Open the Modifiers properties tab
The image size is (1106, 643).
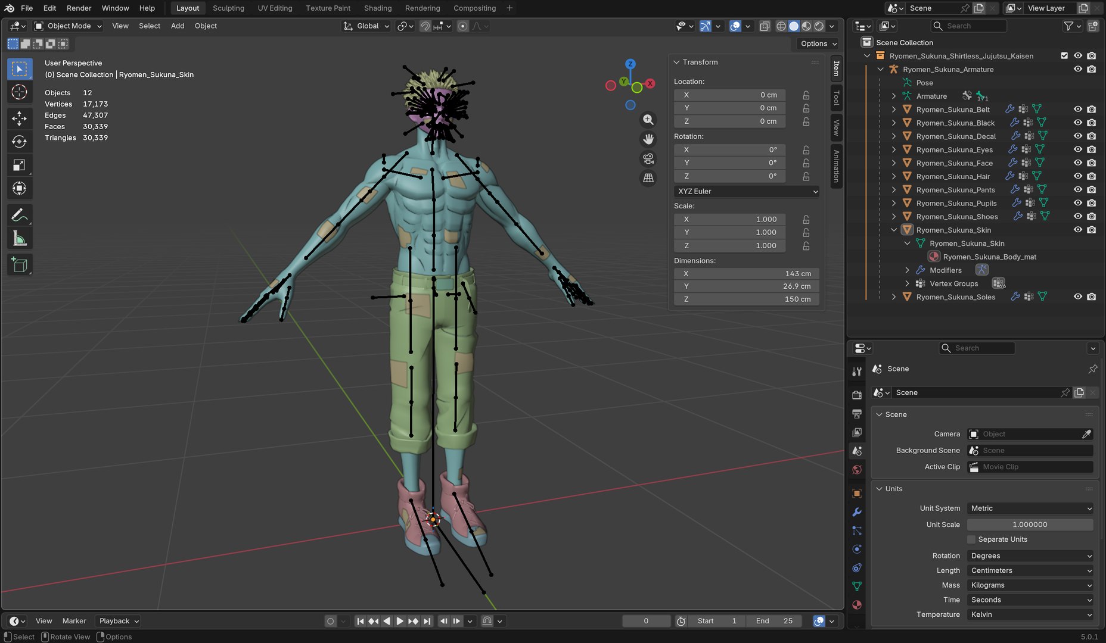857,512
